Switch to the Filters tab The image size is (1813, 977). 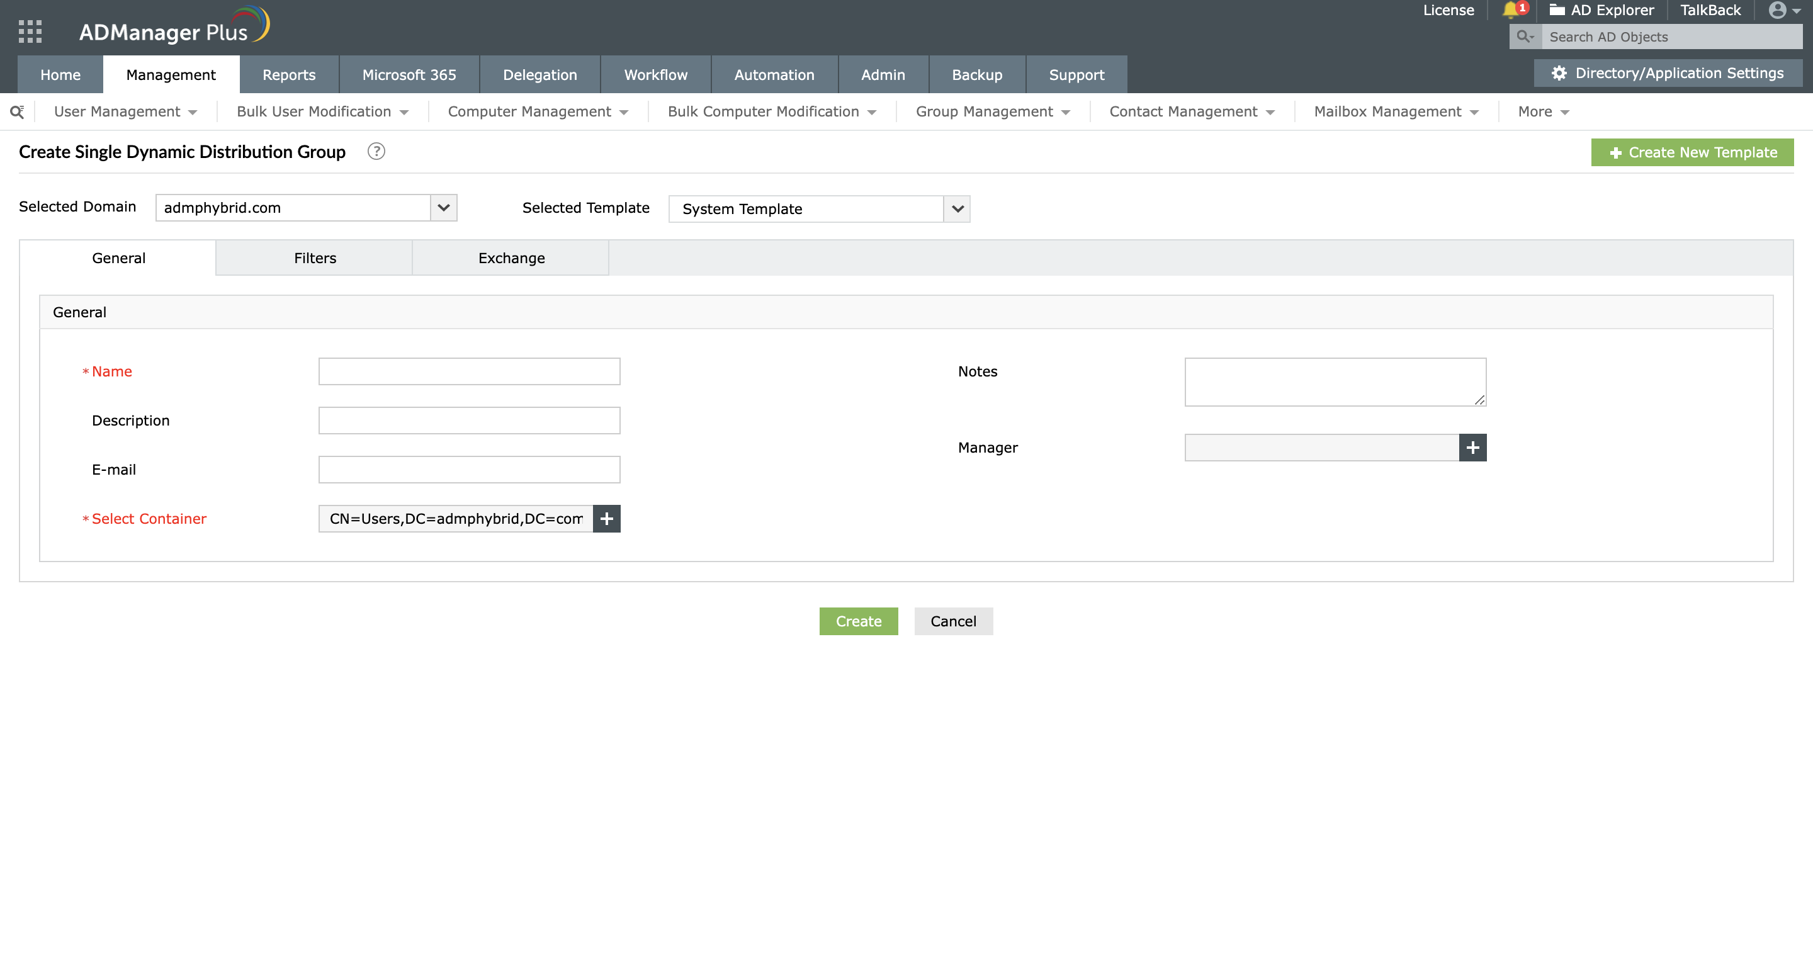[x=315, y=258]
